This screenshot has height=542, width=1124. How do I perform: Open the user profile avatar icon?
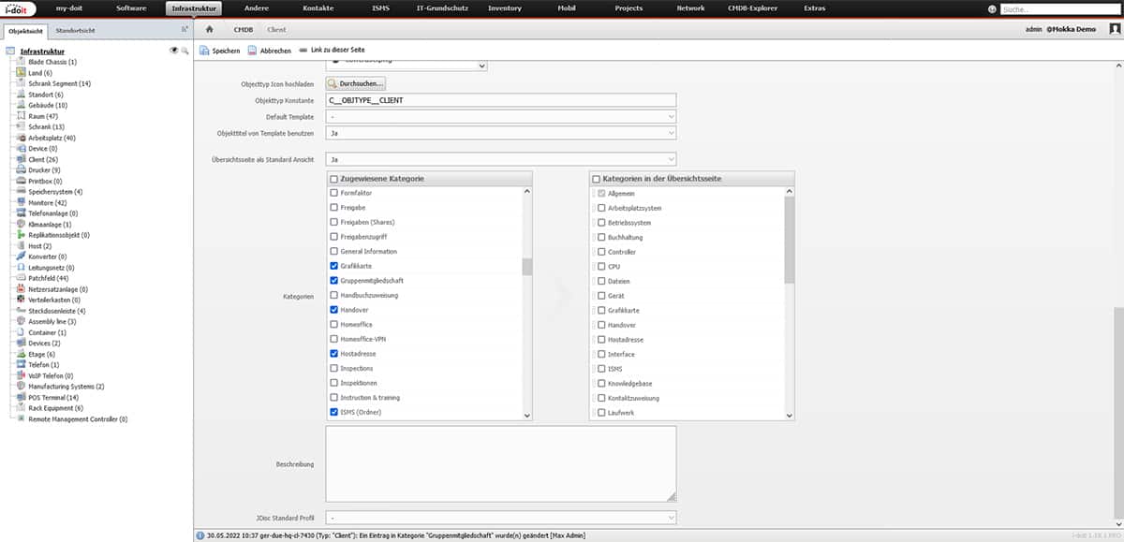(x=1114, y=30)
